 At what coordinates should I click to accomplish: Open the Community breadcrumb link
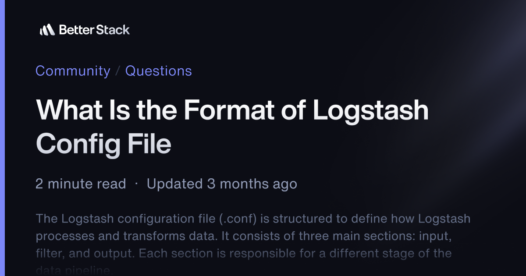[x=73, y=71]
